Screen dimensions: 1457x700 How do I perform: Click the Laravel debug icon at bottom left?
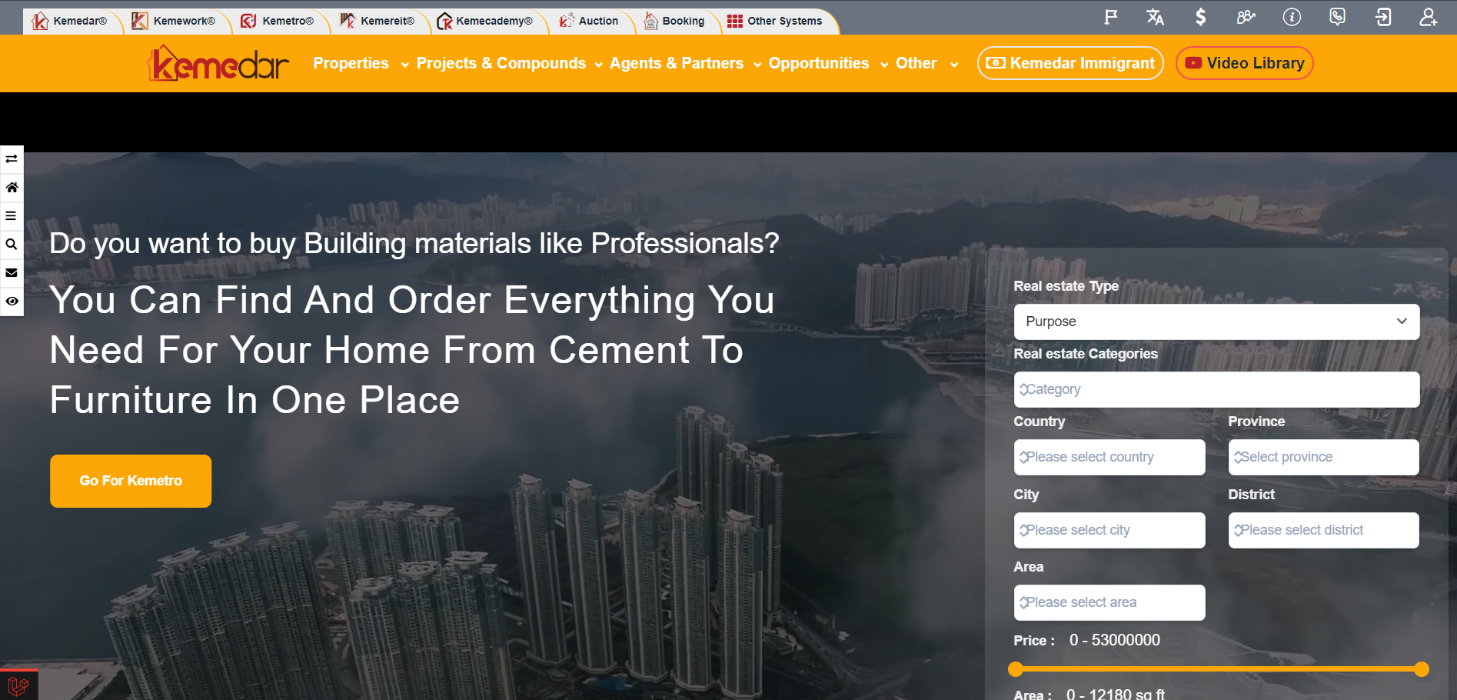pyautogui.click(x=18, y=685)
